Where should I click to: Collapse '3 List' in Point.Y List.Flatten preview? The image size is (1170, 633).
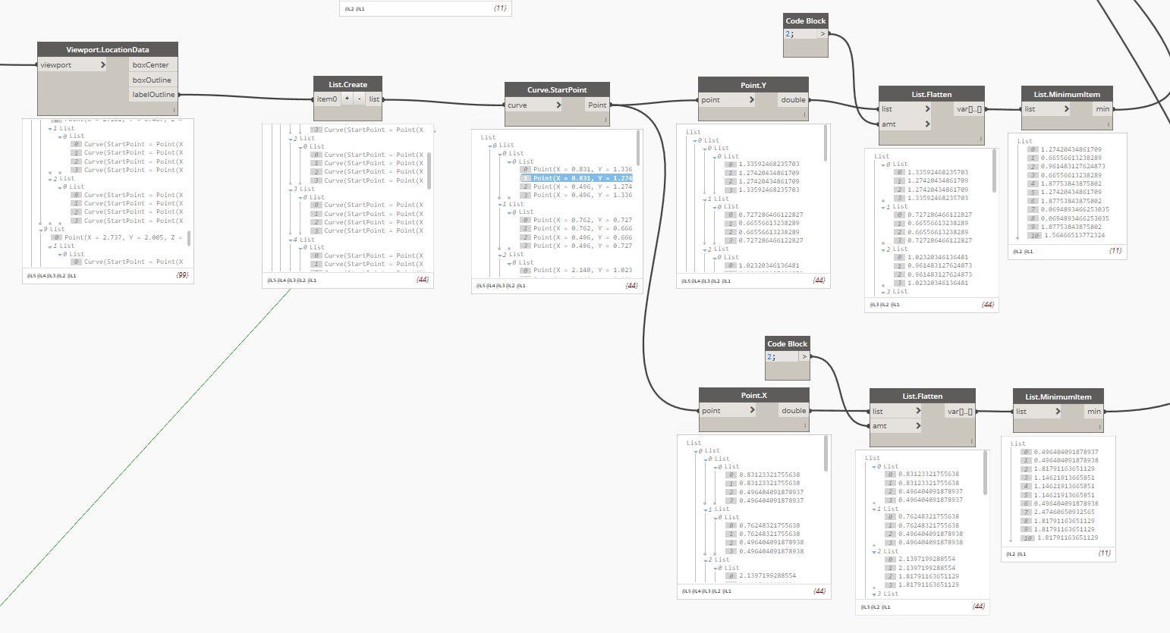point(885,292)
